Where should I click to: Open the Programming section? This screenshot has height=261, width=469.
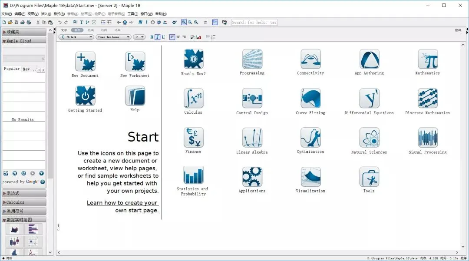coord(252,59)
